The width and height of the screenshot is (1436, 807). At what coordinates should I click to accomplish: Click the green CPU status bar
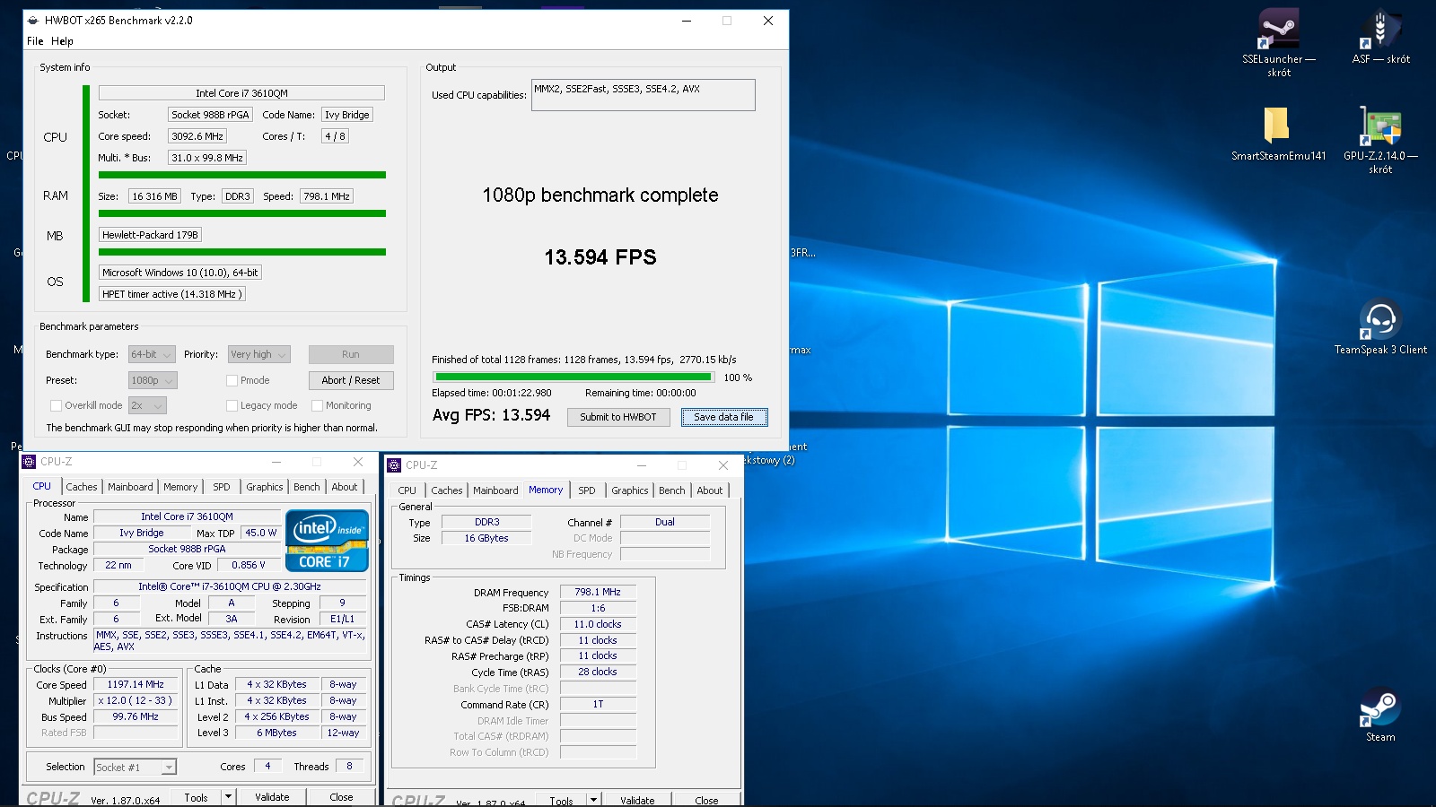pyautogui.click(x=242, y=175)
